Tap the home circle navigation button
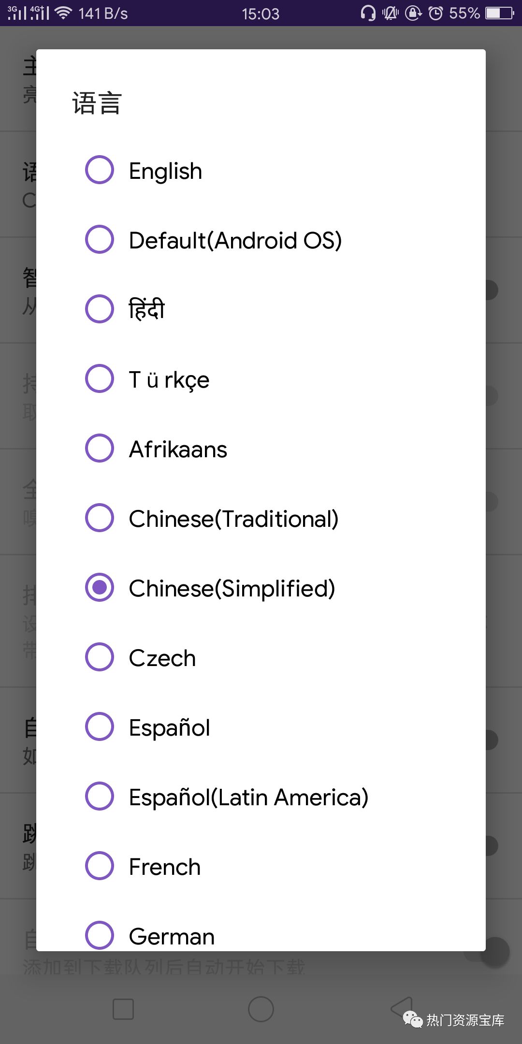This screenshot has width=522, height=1044. 261,1009
